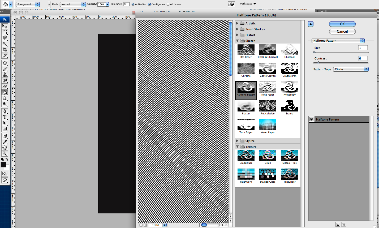
Task: Open the Workspace menu
Action: (x=248, y=4)
